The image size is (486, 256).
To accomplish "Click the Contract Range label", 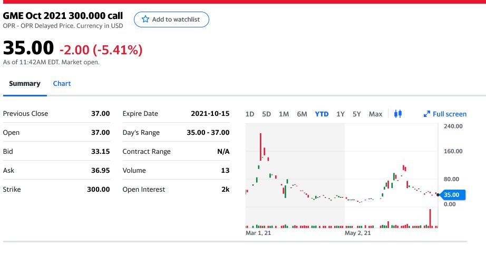I will coord(147,152).
